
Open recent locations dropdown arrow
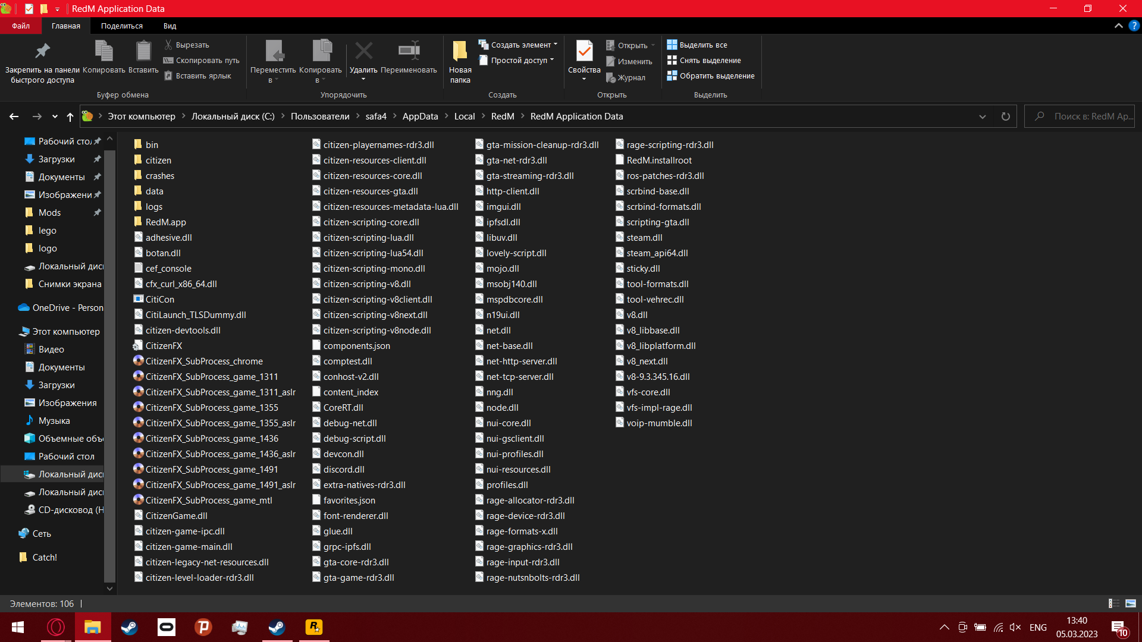[55, 117]
